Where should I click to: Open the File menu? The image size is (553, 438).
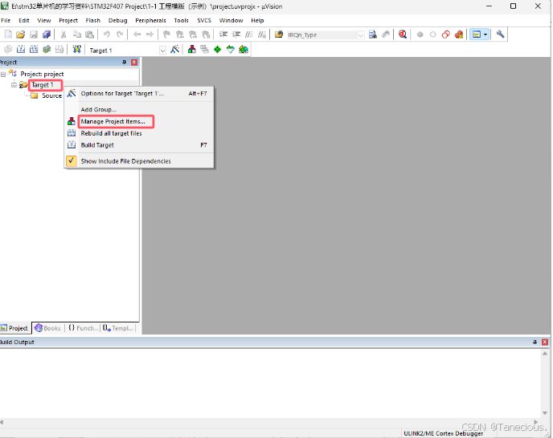(6, 20)
